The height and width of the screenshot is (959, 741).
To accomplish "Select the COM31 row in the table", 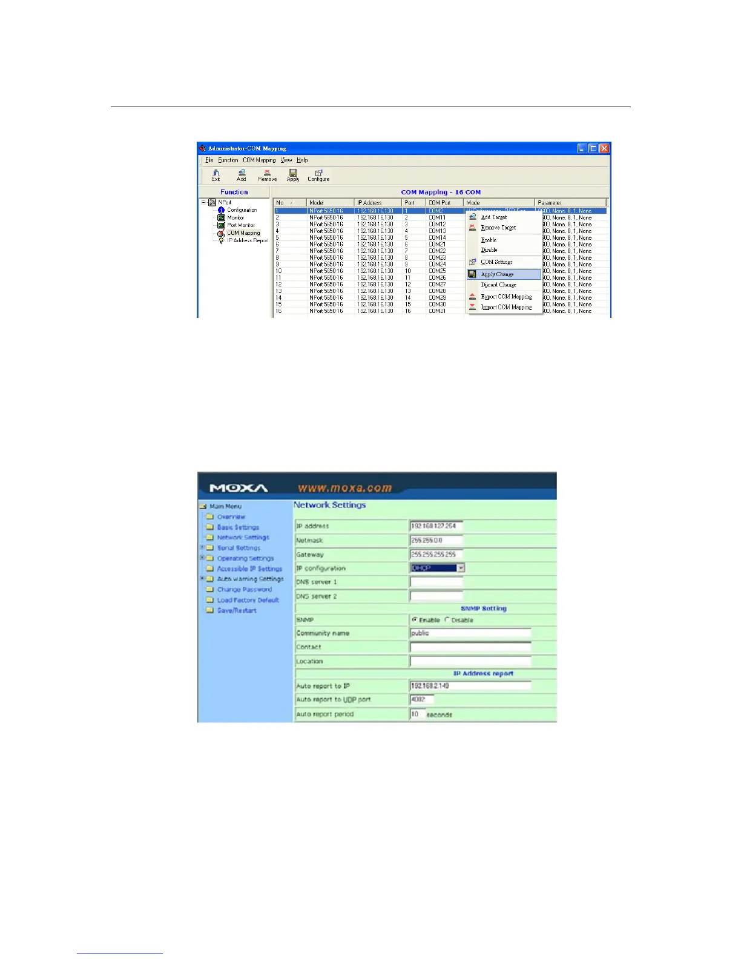I will 440,311.
